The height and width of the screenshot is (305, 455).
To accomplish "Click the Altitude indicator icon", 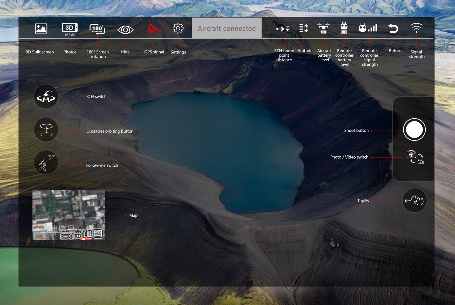I will (303, 28).
